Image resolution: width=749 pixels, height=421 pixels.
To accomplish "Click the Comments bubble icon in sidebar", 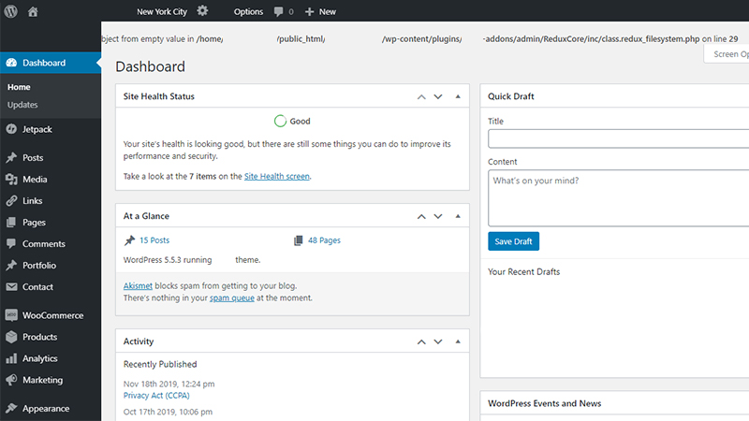I will (x=11, y=243).
